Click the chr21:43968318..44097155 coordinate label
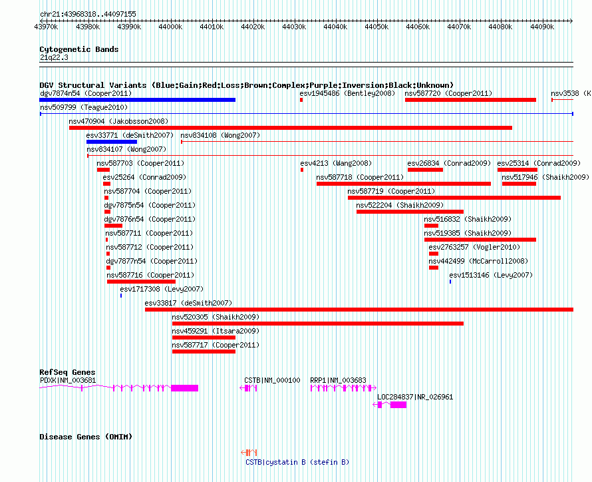592x482 pixels. [88, 14]
